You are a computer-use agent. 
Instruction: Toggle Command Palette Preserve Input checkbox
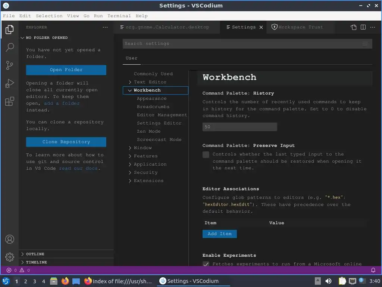pos(206,154)
